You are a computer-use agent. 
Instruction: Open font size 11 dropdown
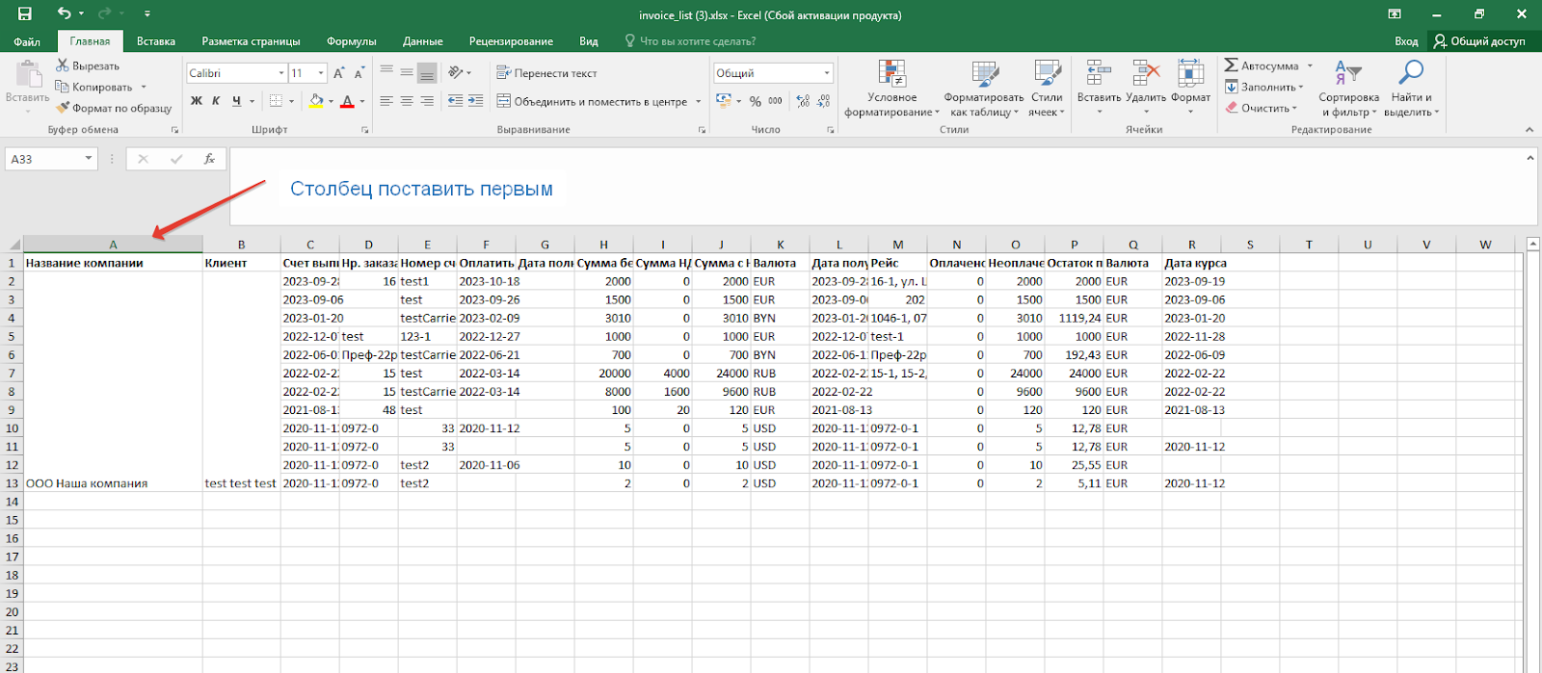point(321,73)
